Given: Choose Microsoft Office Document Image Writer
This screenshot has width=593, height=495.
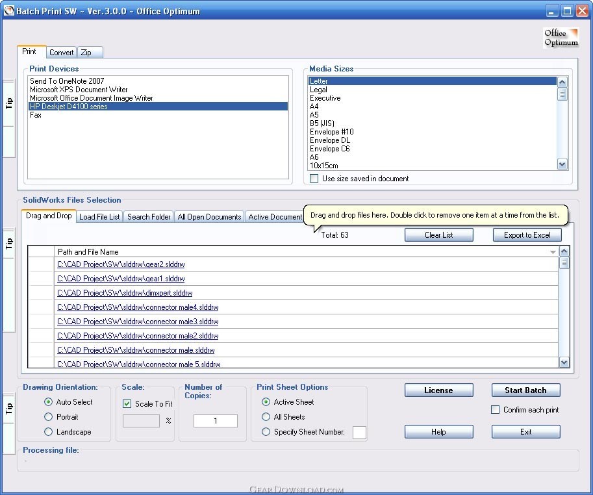Looking at the screenshot, I should [158, 98].
